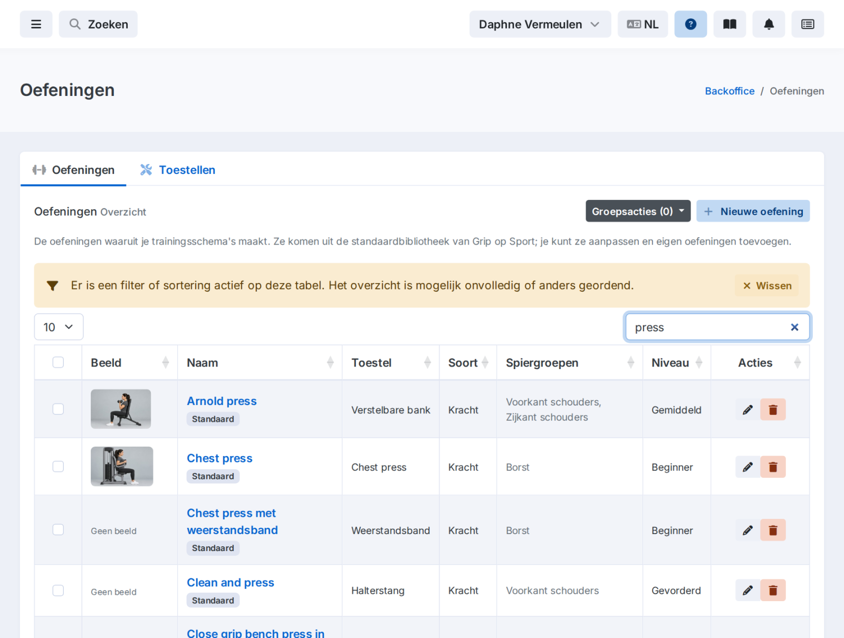Click Wissen to clear the filter
Viewport: 844px width, 638px height.
(767, 285)
